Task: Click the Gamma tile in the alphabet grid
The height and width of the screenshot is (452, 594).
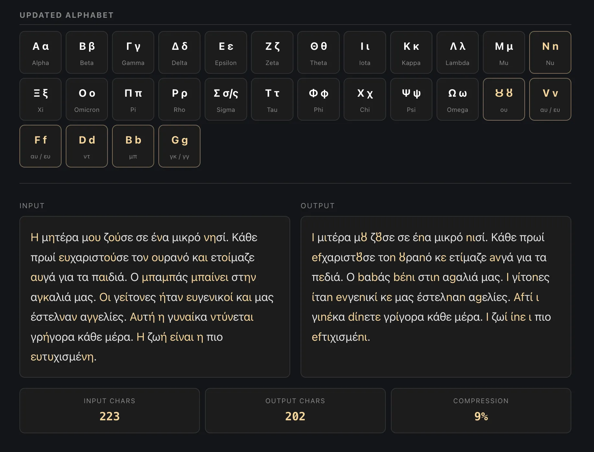Action: [x=133, y=52]
